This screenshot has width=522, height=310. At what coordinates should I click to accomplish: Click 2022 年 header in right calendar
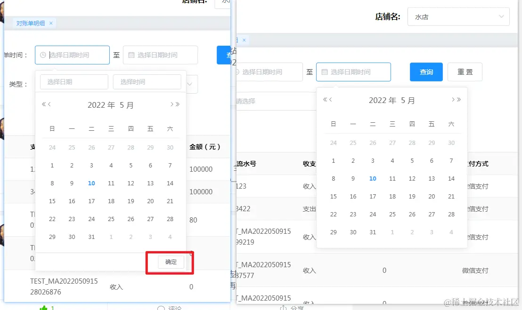click(x=383, y=101)
